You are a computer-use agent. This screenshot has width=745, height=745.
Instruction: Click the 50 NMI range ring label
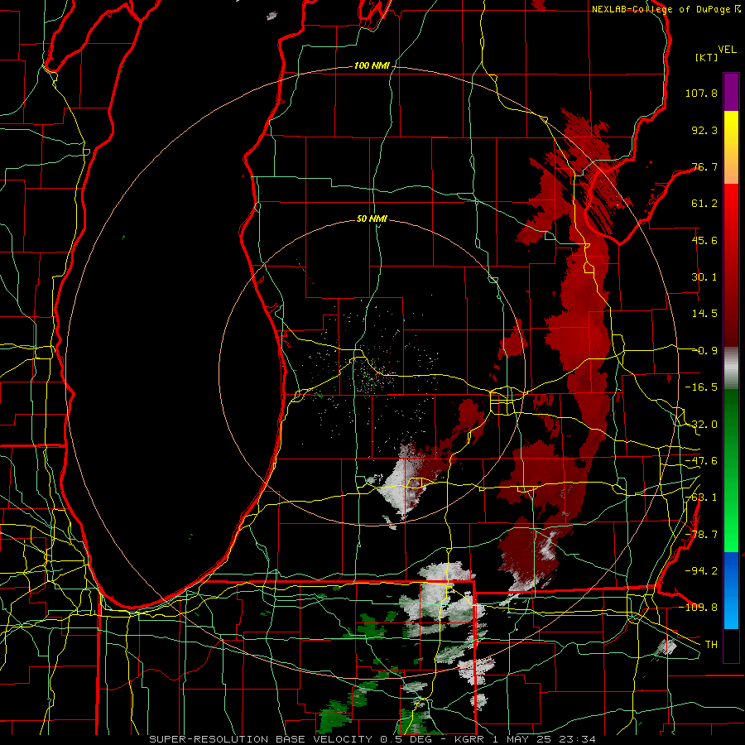click(x=372, y=219)
